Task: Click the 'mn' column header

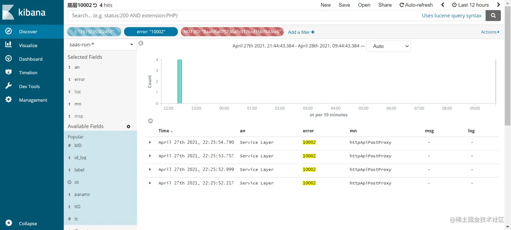Action: 353,131
